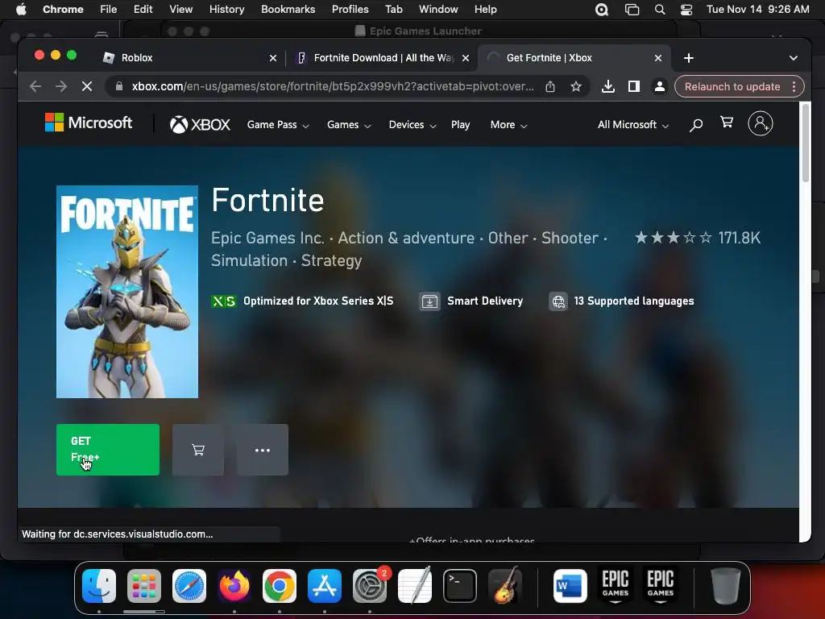Go back in Chrome
825x619 pixels.
[x=35, y=86]
